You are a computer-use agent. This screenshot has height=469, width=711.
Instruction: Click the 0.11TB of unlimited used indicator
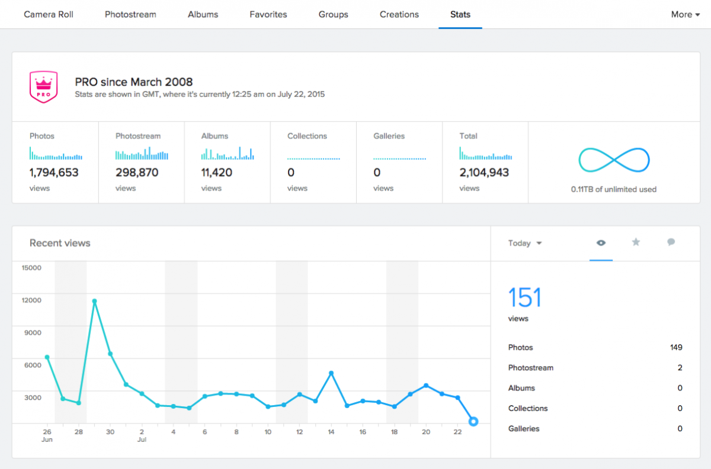(x=614, y=189)
